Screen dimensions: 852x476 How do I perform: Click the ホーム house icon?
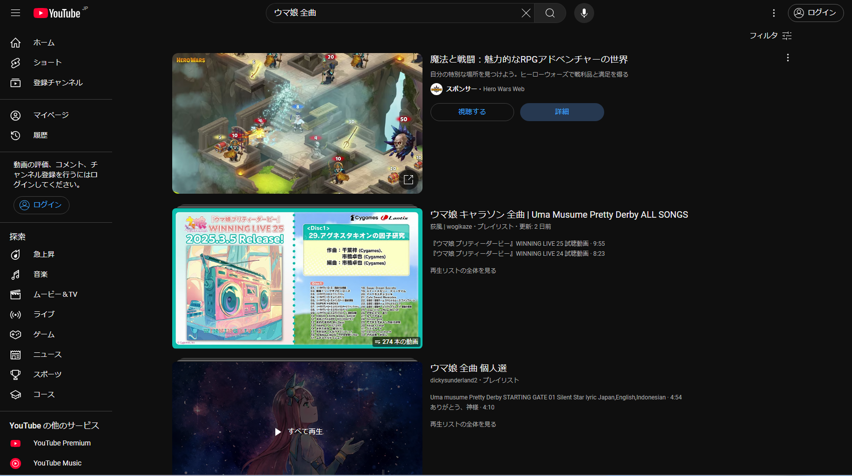(16, 43)
